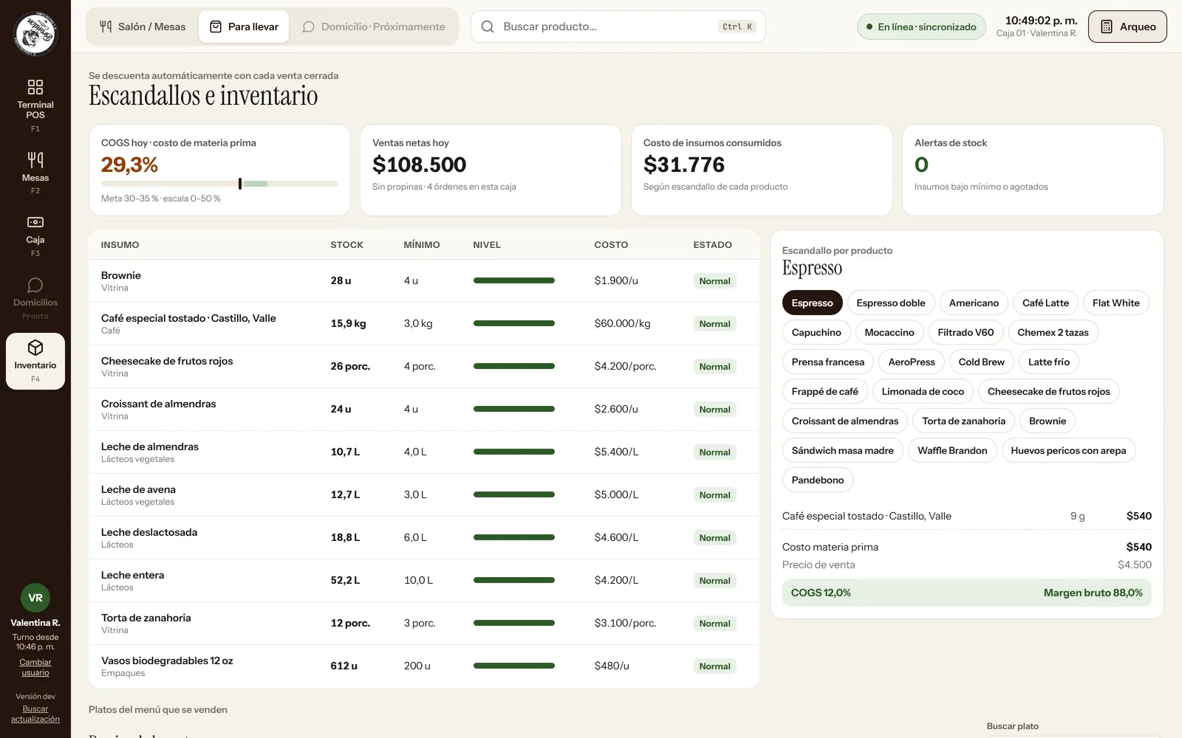The width and height of the screenshot is (1182, 738).
Task: Select the Espresso doble product chip
Action: (891, 303)
